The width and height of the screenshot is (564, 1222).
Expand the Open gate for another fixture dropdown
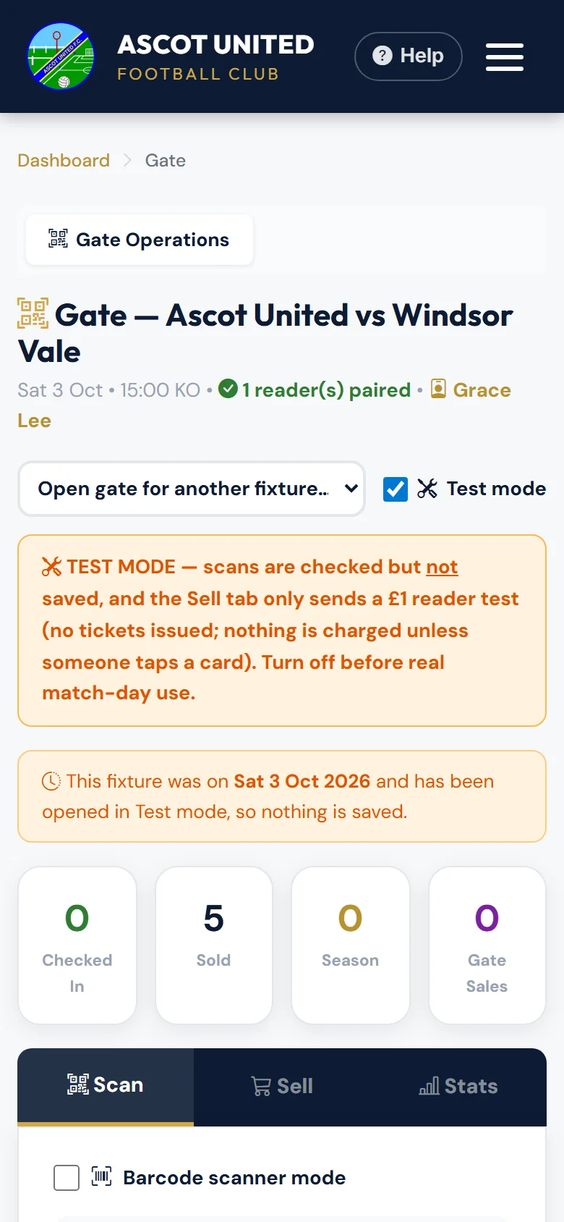click(x=192, y=489)
